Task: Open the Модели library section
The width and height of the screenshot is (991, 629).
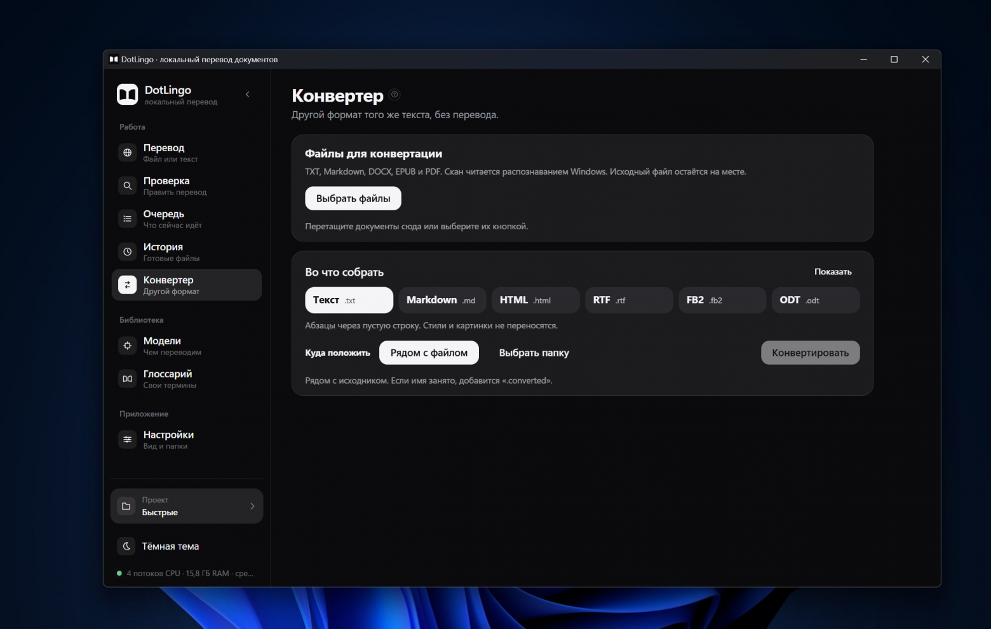Action: click(187, 346)
